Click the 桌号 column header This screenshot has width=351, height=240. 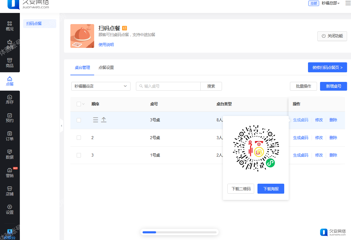tap(154, 104)
